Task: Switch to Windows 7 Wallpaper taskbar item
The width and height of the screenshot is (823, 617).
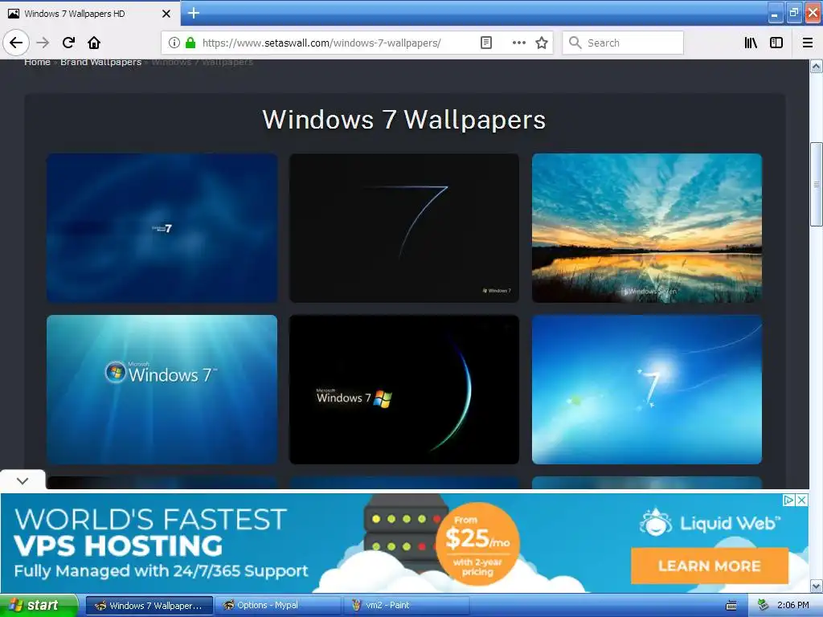Action: (x=149, y=606)
